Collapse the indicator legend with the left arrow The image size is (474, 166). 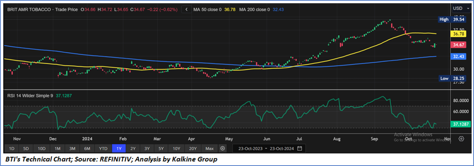click(186, 10)
